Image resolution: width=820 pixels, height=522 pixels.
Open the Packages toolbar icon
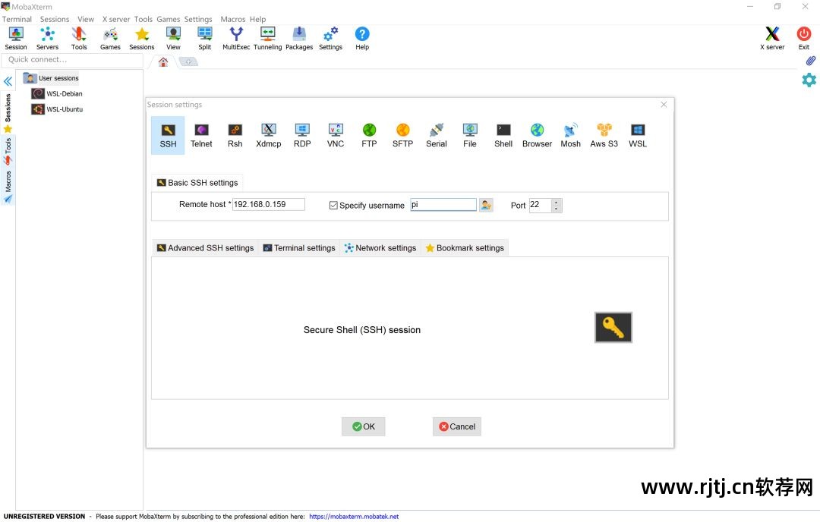click(x=299, y=39)
